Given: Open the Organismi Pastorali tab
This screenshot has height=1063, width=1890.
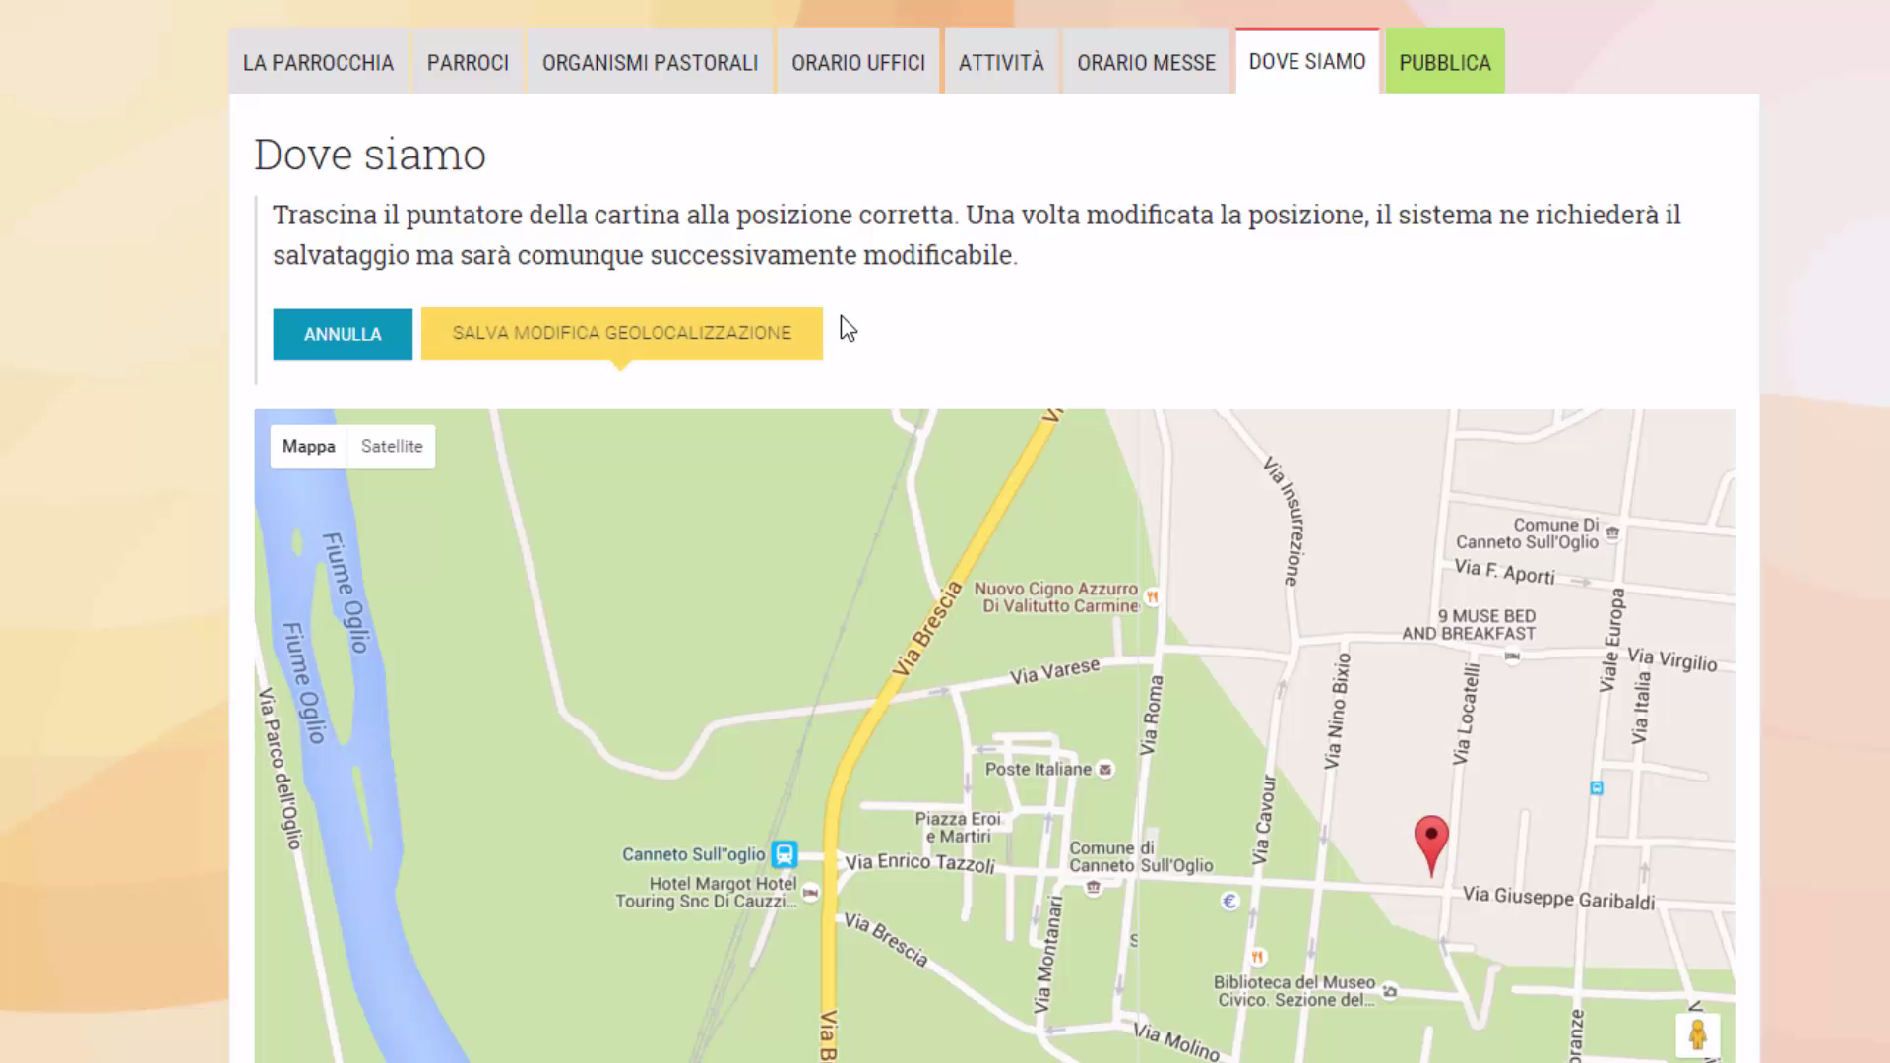Looking at the screenshot, I should click(650, 62).
